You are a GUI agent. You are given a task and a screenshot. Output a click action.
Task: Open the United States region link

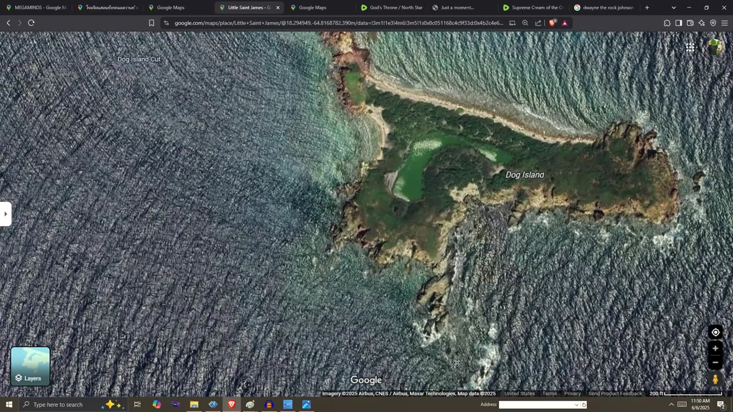tap(519, 394)
